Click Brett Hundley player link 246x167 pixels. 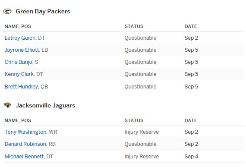(x=21, y=87)
